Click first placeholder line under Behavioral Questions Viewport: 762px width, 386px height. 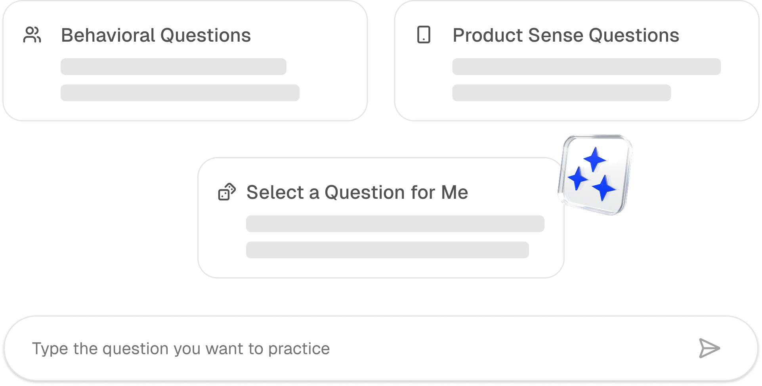[173, 67]
